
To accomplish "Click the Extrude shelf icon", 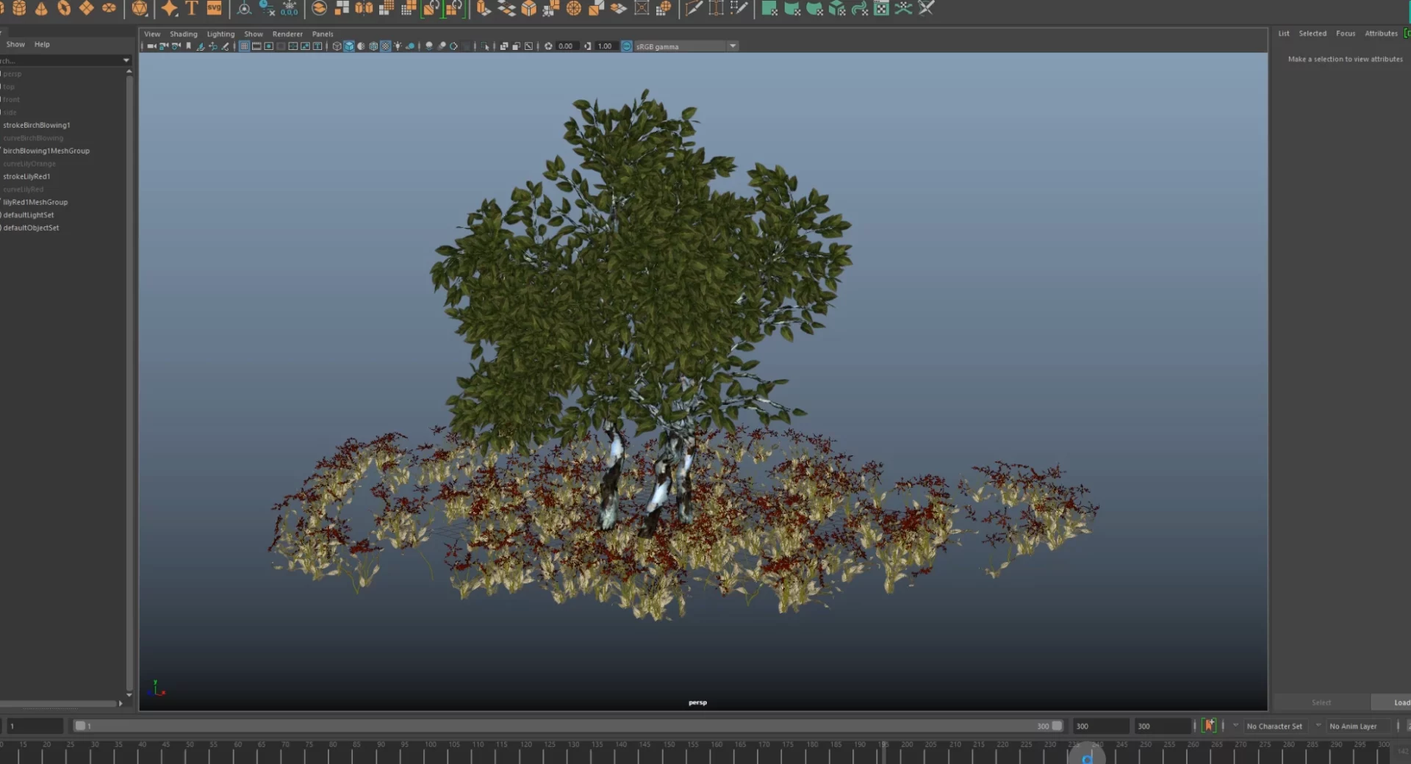I will [x=483, y=8].
